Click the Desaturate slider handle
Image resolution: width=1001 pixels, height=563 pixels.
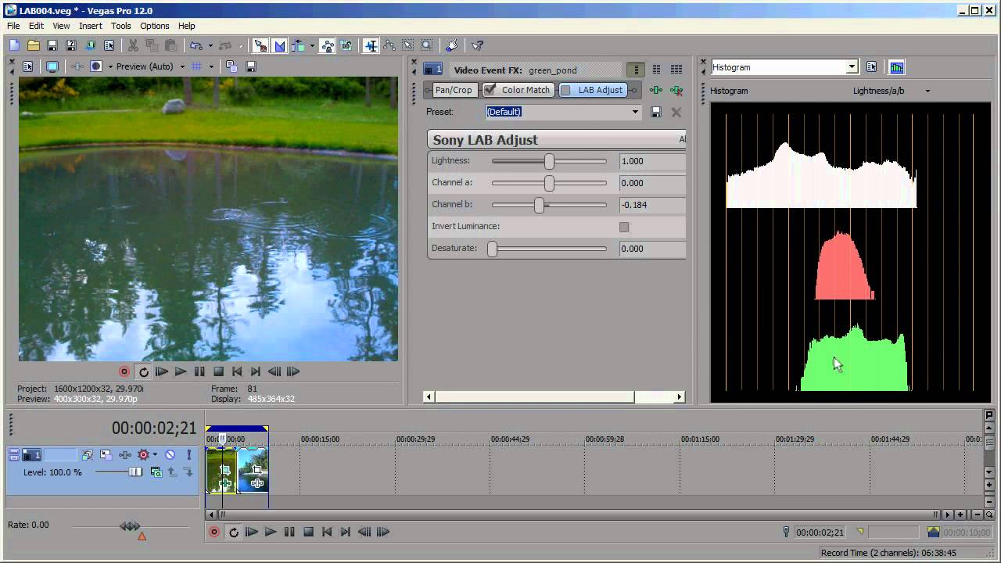(492, 249)
